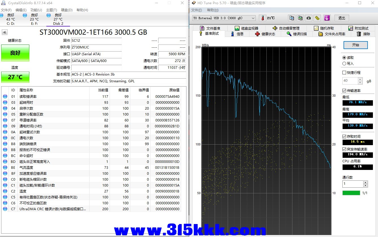Click the camera save screenshot icon
The width and height of the screenshot is (378, 237).
[x=309, y=18]
